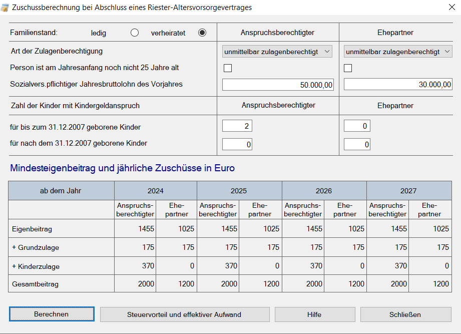Click children born after 2007 field for Ehepartner
The height and width of the screenshot is (334, 461).
coord(357,145)
